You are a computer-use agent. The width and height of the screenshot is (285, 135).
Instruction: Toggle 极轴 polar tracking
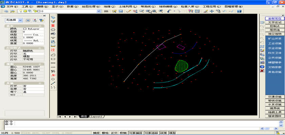tap(123, 133)
